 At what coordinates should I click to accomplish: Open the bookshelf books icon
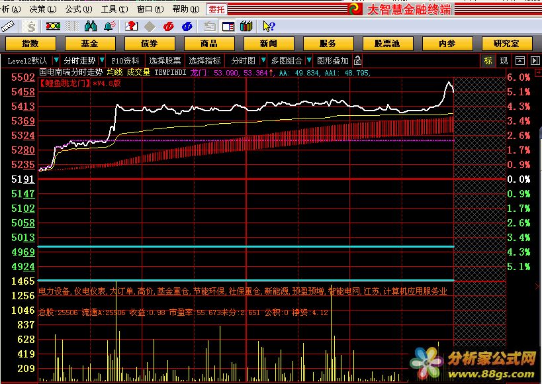(246, 26)
